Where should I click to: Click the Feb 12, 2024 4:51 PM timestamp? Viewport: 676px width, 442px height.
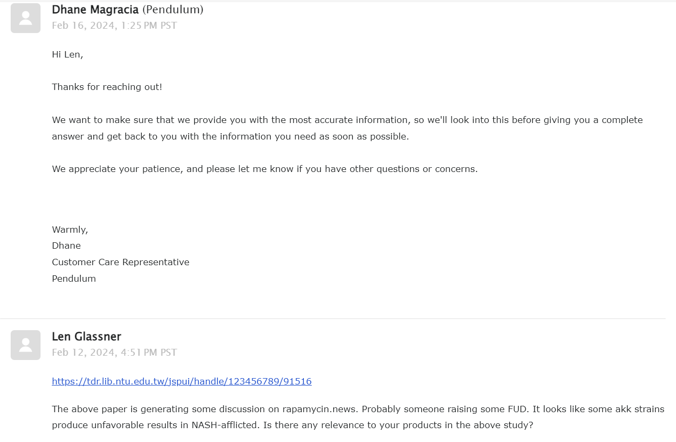114,353
